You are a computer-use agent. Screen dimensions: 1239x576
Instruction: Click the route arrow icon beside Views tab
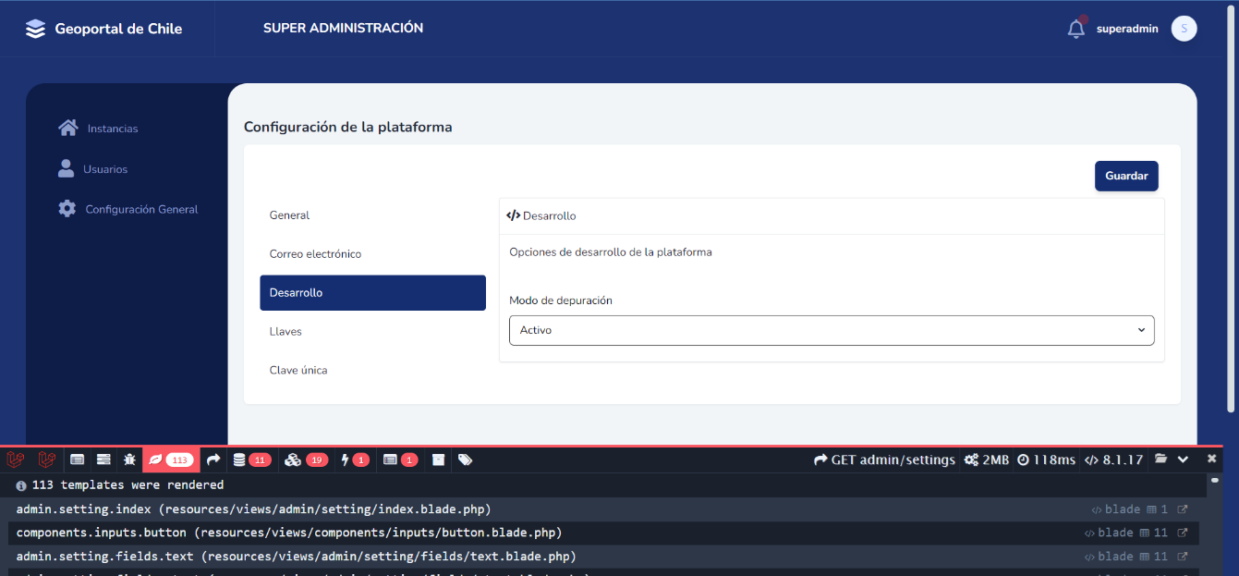click(213, 460)
